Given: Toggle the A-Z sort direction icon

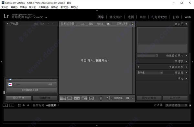Looking at the screenshot, I should (110, 98).
